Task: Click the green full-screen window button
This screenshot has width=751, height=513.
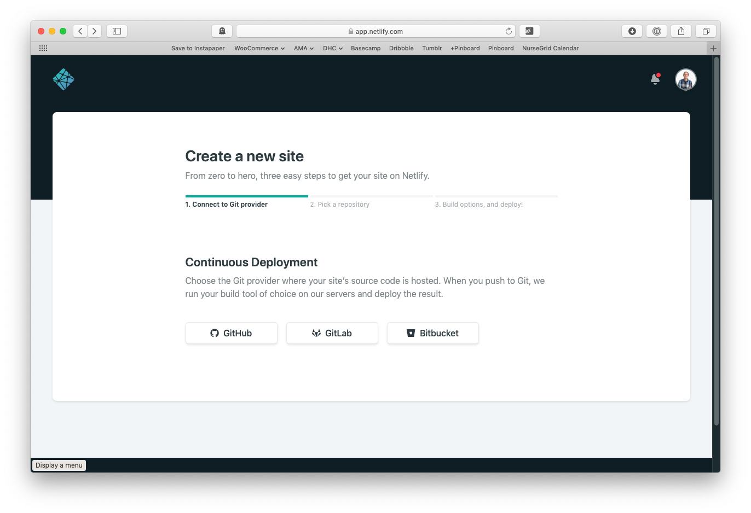Action: [x=63, y=31]
